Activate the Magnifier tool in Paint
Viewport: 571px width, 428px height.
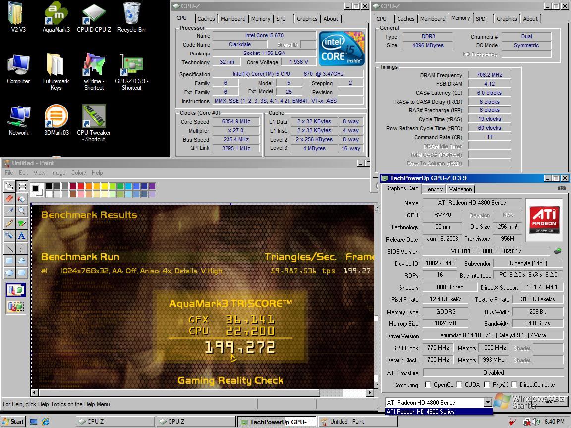(x=22, y=211)
